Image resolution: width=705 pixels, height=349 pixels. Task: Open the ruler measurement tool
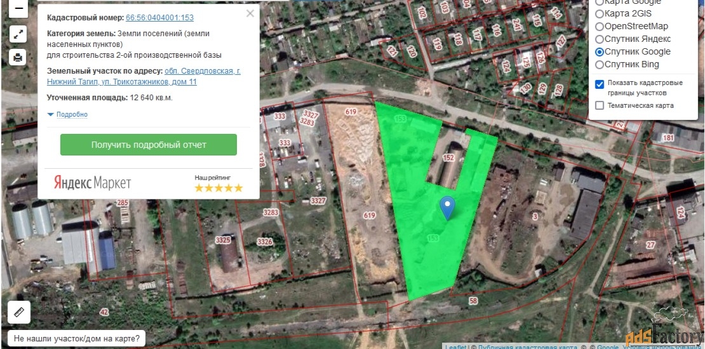coord(18,312)
